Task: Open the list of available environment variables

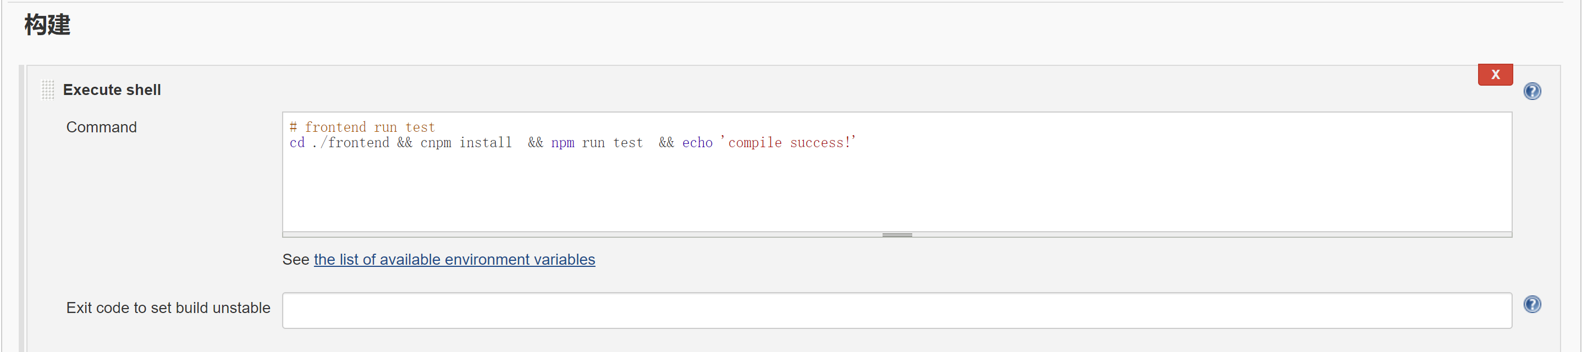Action: coord(454,259)
